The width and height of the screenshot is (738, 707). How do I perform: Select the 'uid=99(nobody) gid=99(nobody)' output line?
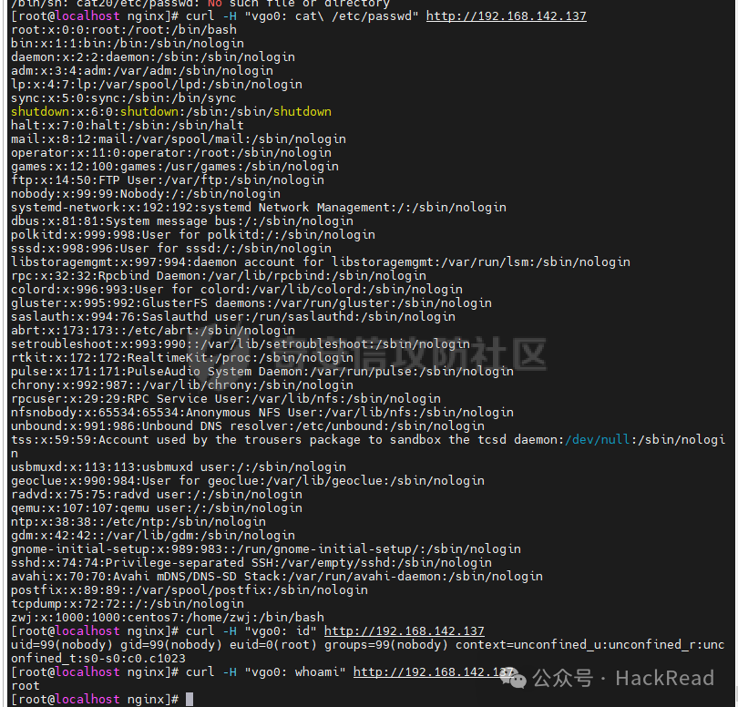pyautogui.click(x=368, y=644)
